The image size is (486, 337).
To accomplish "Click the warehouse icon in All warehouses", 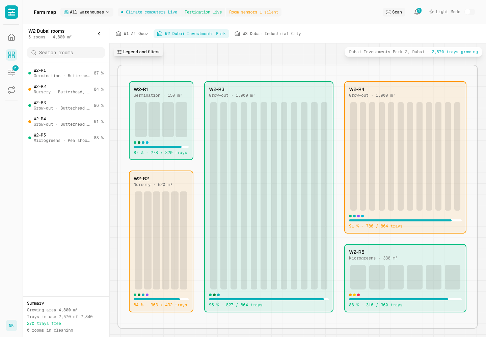I will click(66, 12).
